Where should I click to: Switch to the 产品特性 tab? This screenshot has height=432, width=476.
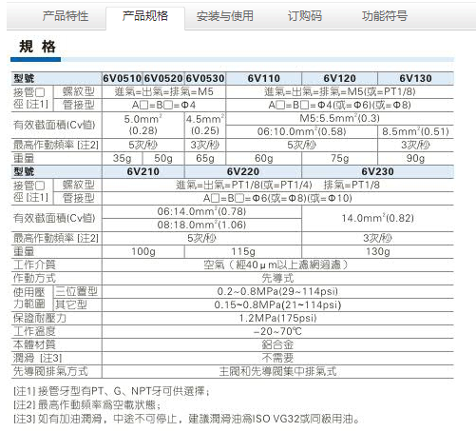point(66,16)
